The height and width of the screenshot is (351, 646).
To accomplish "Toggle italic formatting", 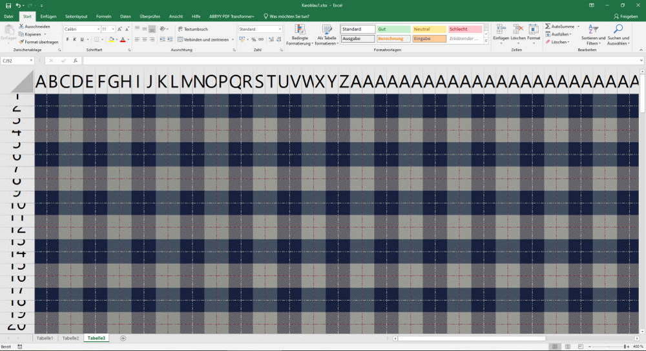I will point(74,39).
